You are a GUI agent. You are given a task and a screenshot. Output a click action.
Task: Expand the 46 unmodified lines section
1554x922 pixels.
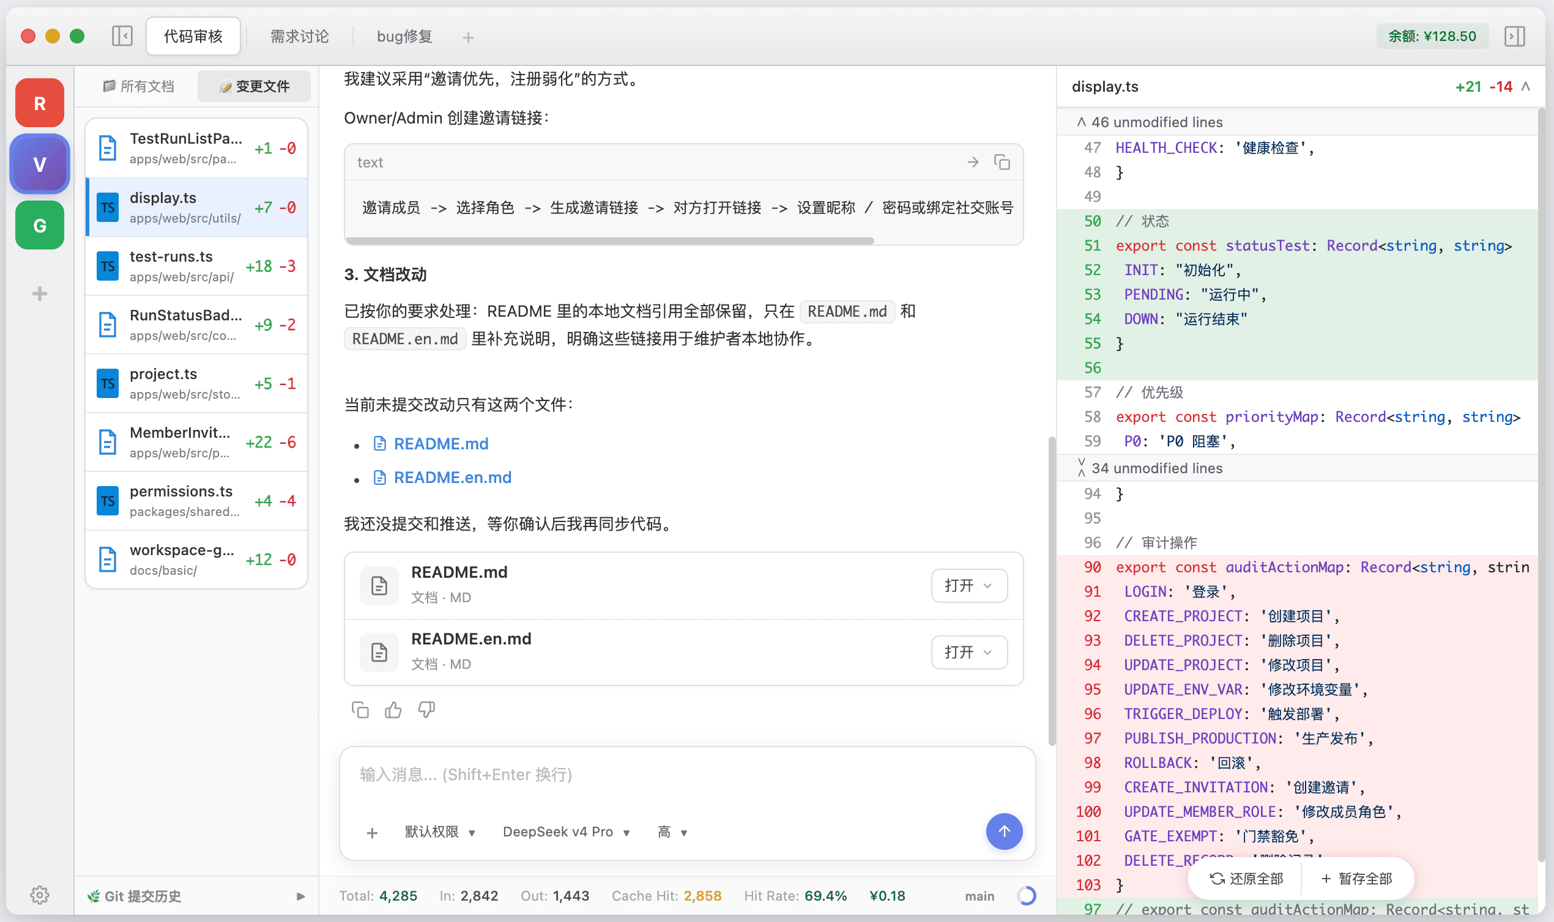click(x=1296, y=122)
